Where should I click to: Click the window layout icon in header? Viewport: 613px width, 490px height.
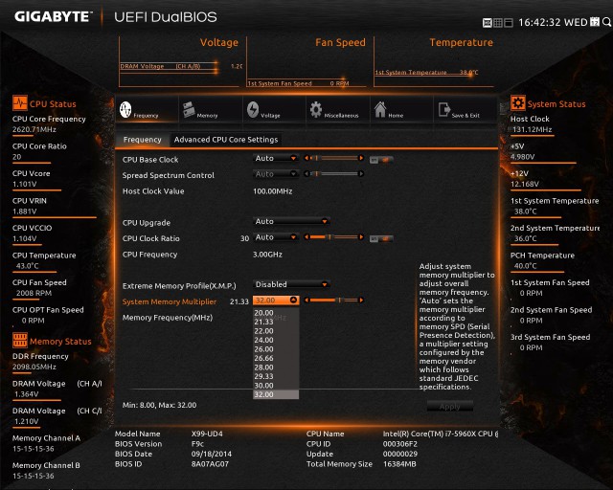509,23
